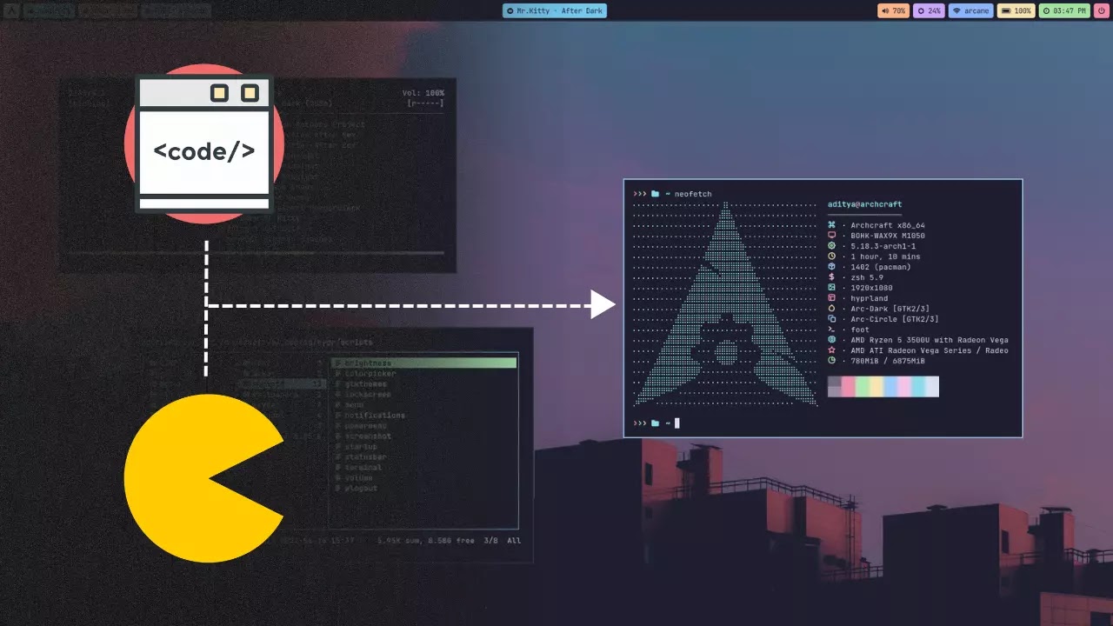Click the code window illustration icon
The height and width of the screenshot is (626, 1113).
tap(204, 144)
